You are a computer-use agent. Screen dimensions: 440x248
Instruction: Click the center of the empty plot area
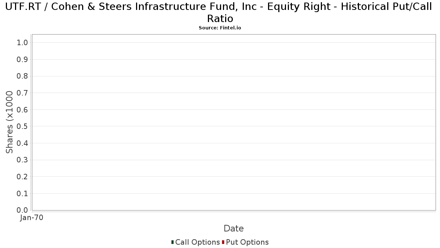click(234, 122)
